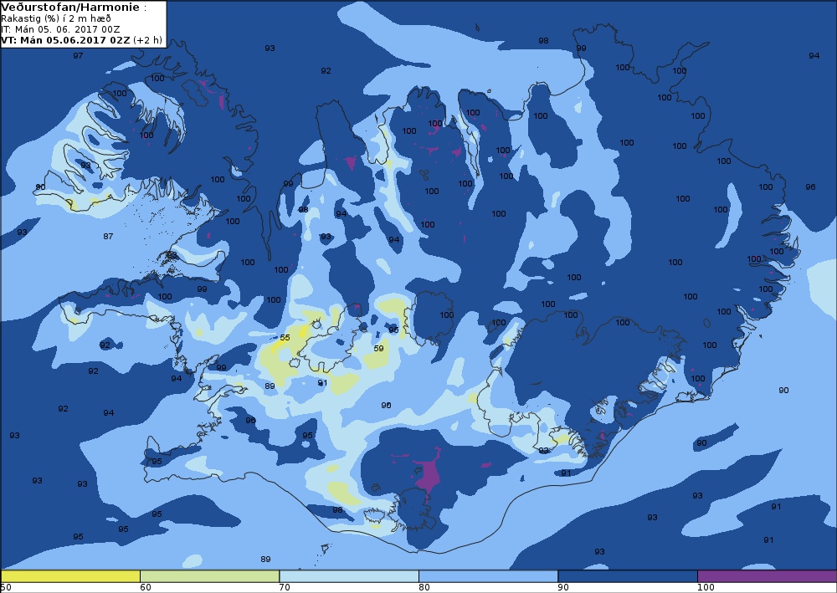Select the light blue 80–90 legend swatch
The height and width of the screenshot is (593, 837).
(488, 576)
